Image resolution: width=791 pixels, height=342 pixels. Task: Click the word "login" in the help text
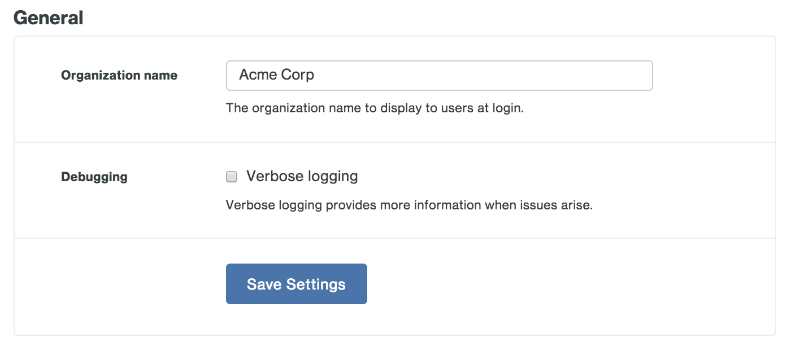tap(507, 108)
